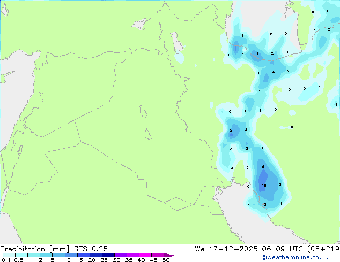Click the legend label '5' under the scale
Screen dimensions: 340x262
click(53, 260)
